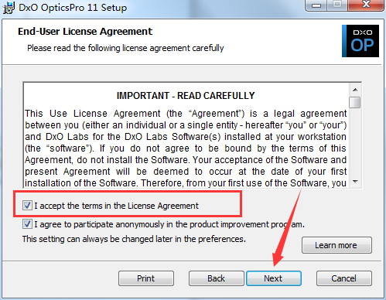386x300 pixels.
Task: Click the empty scrollbar track below the thumb
Action: [x=355, y=142]
